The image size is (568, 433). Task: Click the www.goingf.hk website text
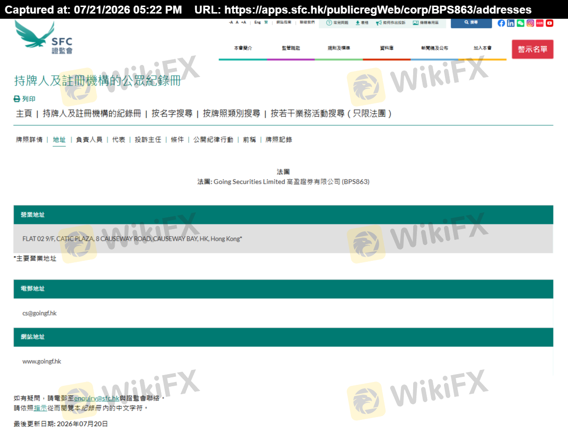tap(42, 361)
